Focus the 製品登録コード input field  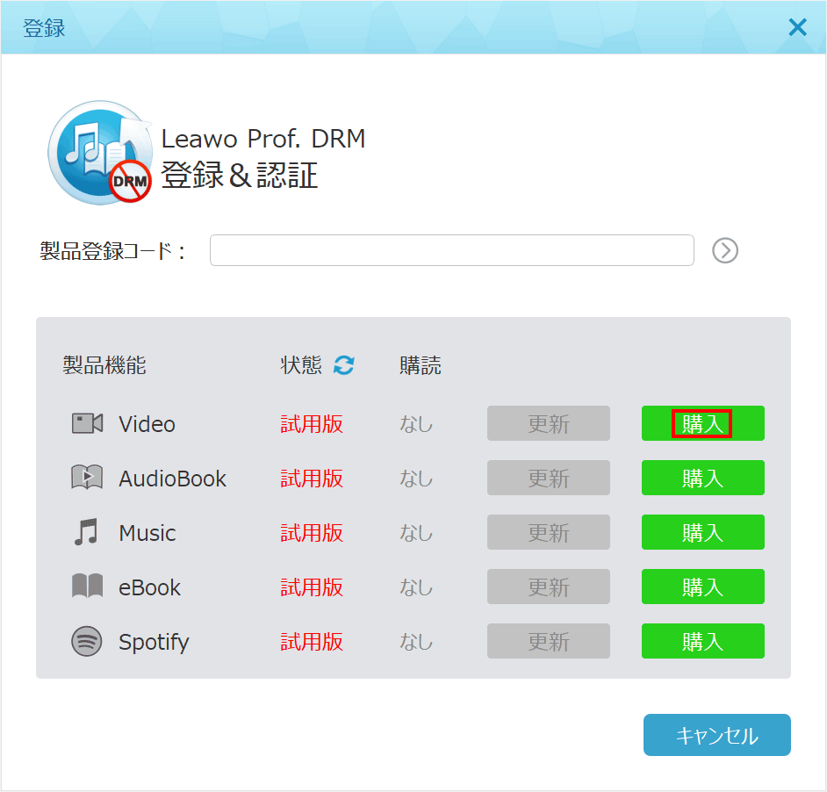click(x=452, y=250)
